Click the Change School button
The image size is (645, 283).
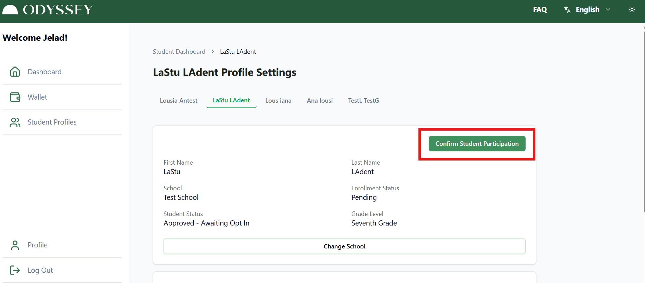pos(344,246)
